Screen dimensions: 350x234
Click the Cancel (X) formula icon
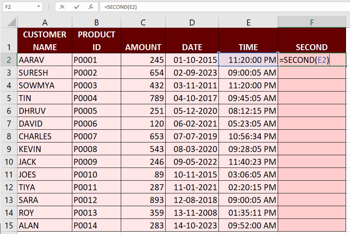click(62, 7)
